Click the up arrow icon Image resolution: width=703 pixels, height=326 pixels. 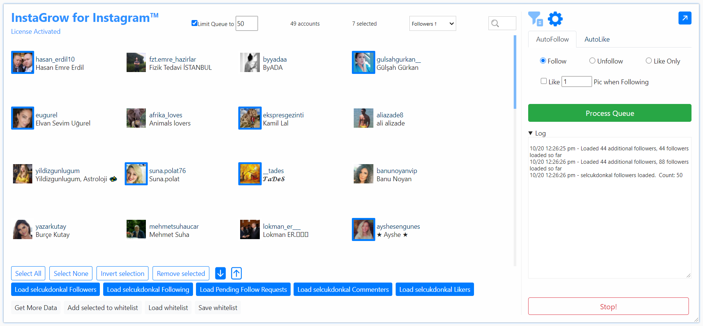(x=236, y=273)
